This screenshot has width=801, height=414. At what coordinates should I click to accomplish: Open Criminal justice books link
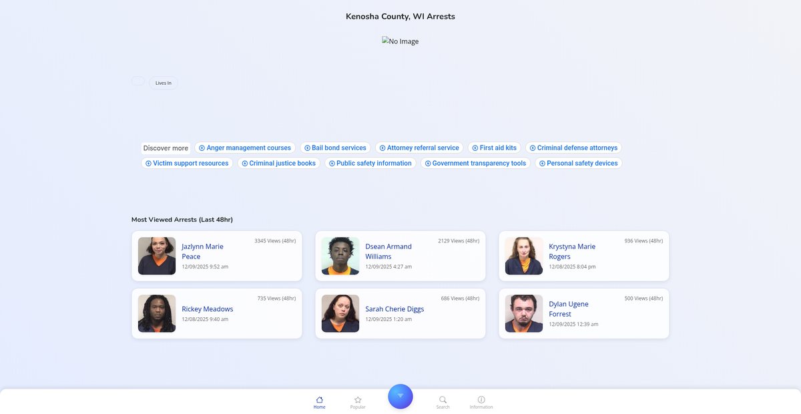(278, 163)
